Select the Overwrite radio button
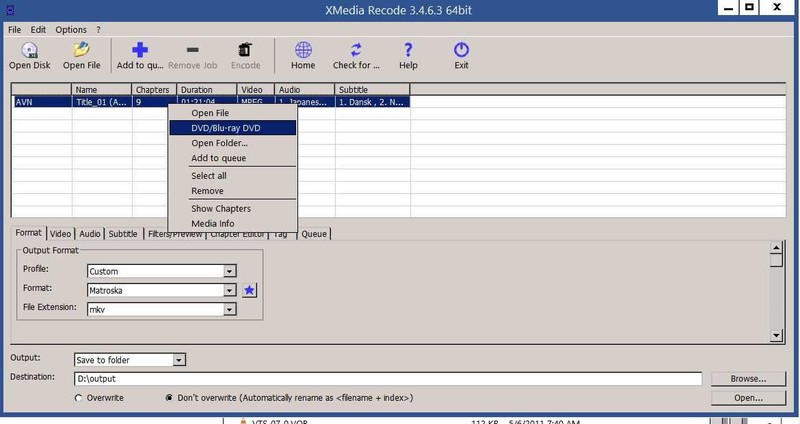 click(78, 398)
